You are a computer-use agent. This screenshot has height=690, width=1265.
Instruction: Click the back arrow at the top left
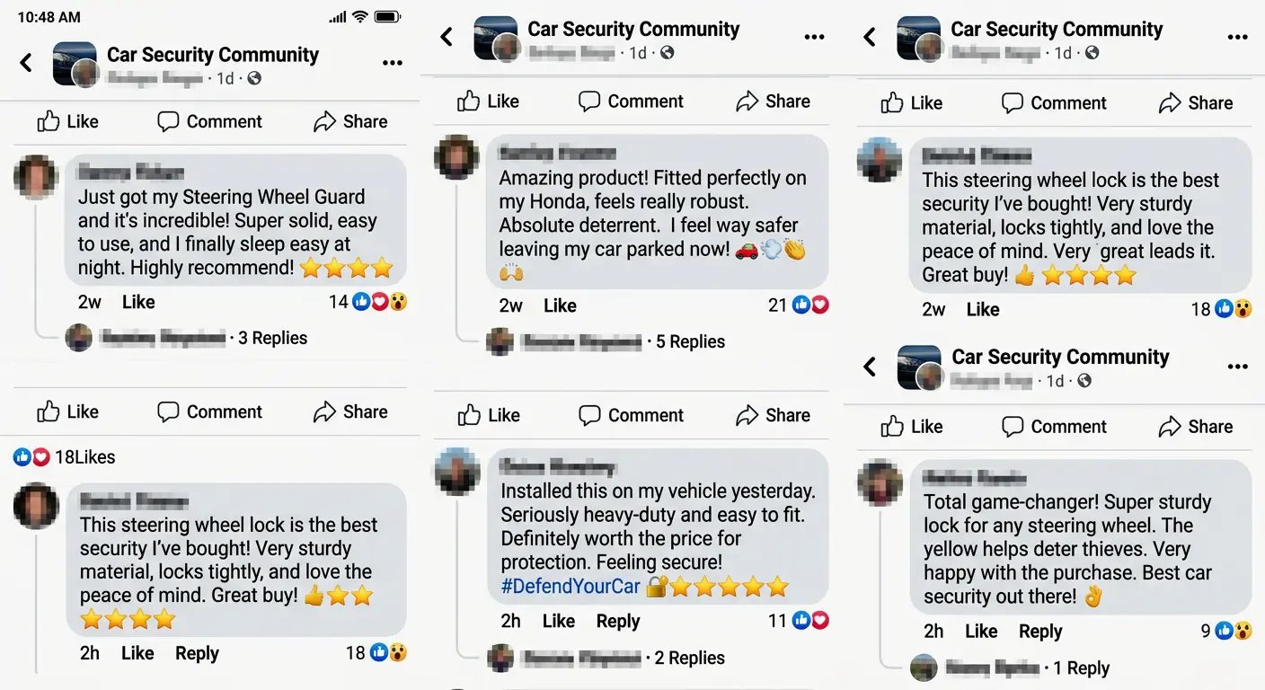pos(25,63)
